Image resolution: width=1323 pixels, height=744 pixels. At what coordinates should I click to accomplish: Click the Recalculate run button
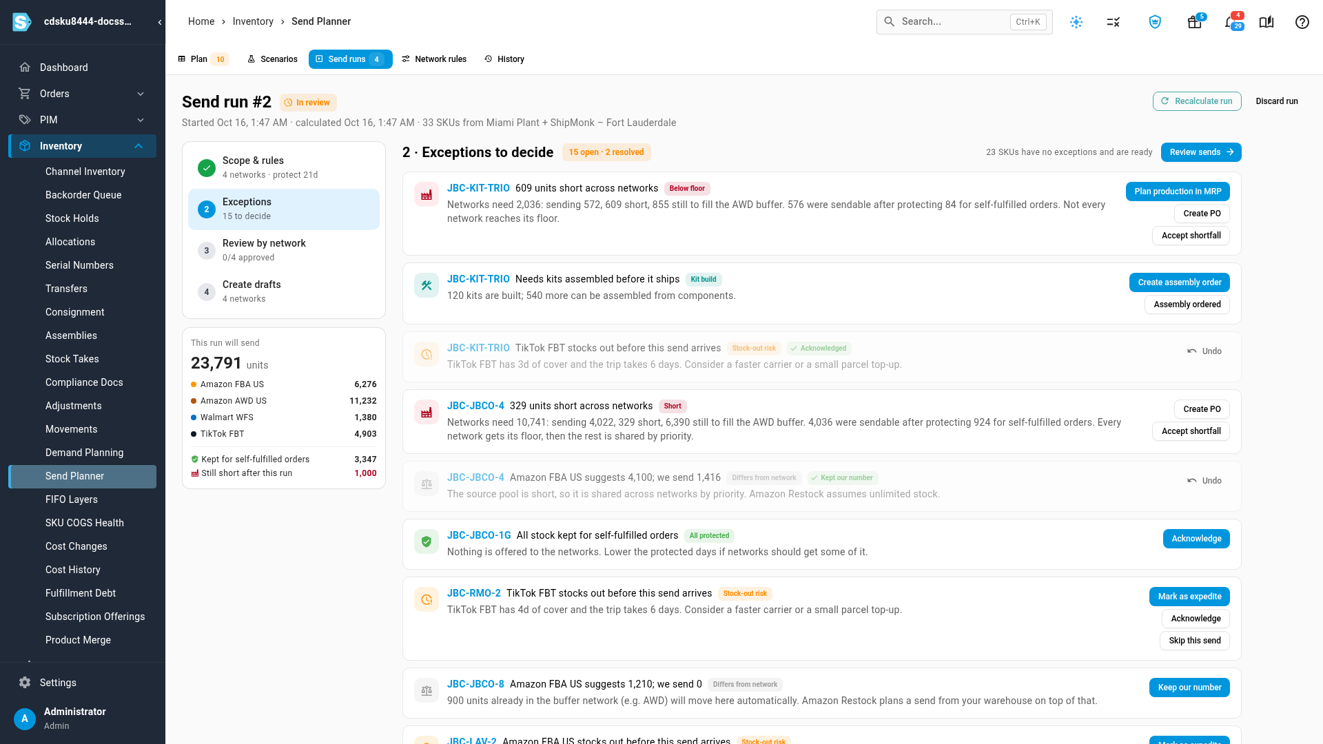tap(1197, 101)
